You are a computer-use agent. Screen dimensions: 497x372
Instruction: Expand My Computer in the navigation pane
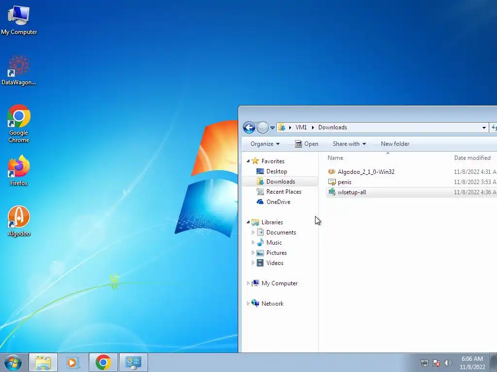click(248, 283)
